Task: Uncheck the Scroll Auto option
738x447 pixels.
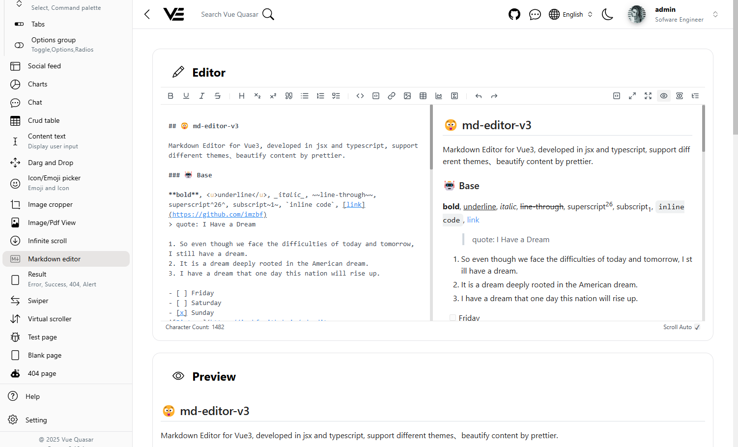Action: 697,327
